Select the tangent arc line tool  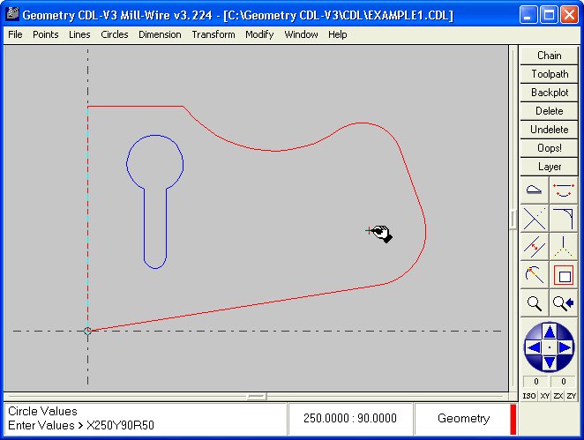point(534,275)
